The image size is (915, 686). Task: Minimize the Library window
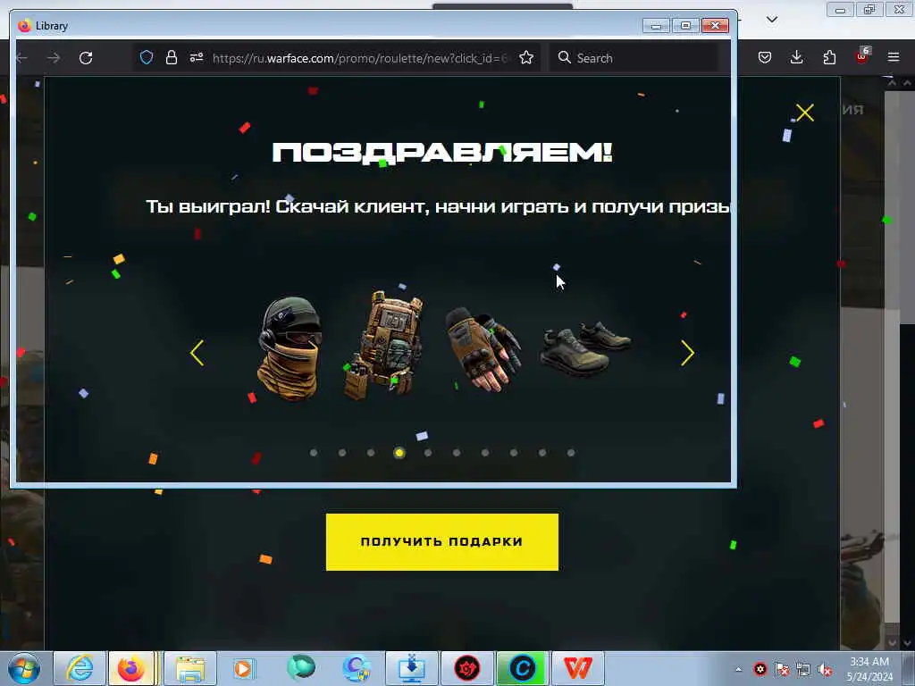[x=657, y=26]
